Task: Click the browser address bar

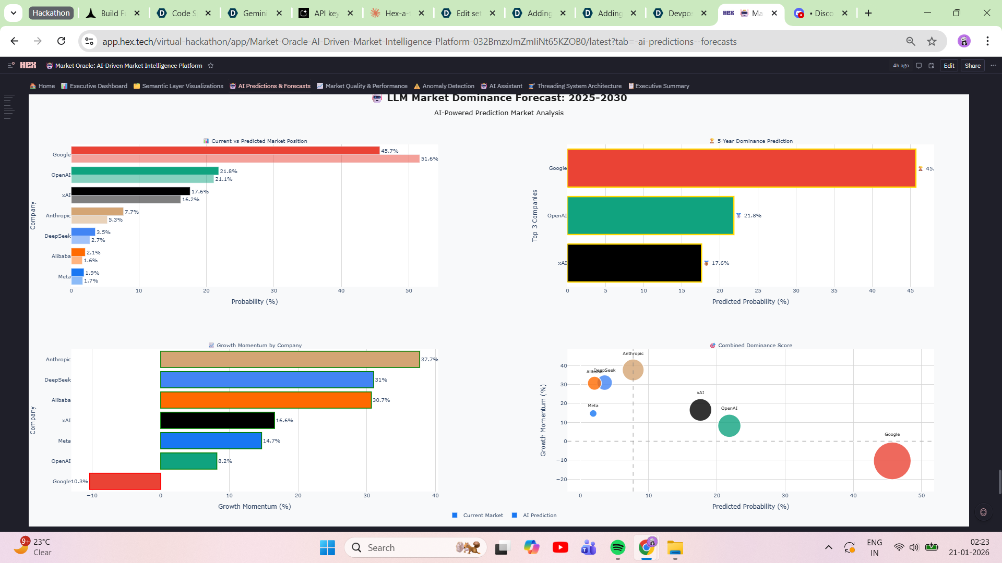Action: pyautogui.click(x=417, y=41)
